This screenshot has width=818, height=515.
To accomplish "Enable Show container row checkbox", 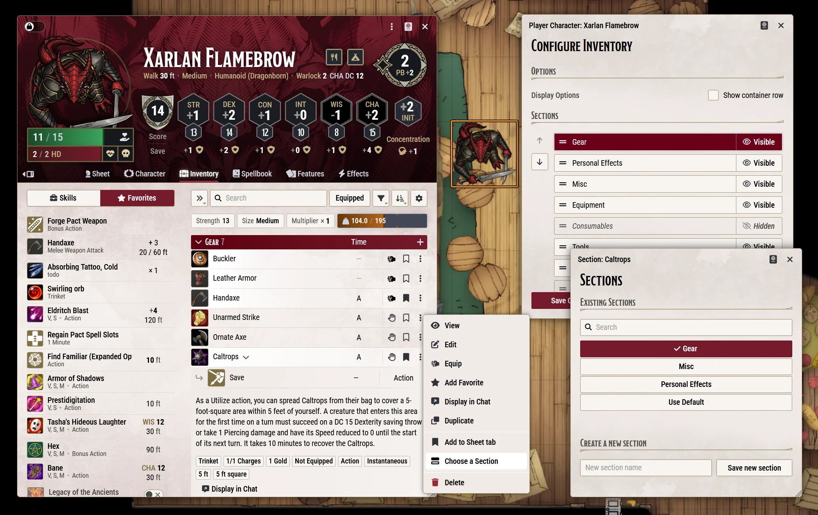I will [713, 95].
